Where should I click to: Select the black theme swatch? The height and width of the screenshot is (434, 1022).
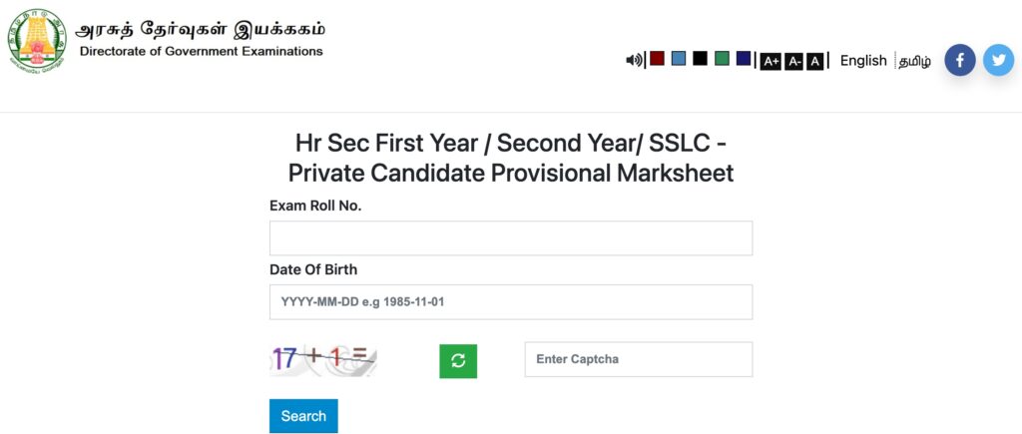tap(700, 58)
